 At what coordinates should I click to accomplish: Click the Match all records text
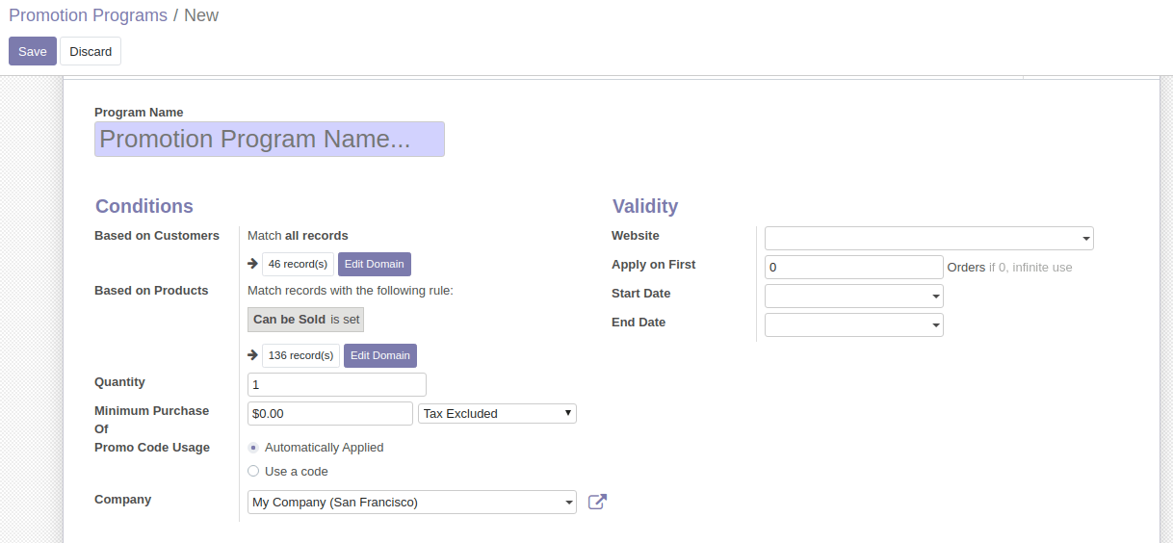coord(298,236)
